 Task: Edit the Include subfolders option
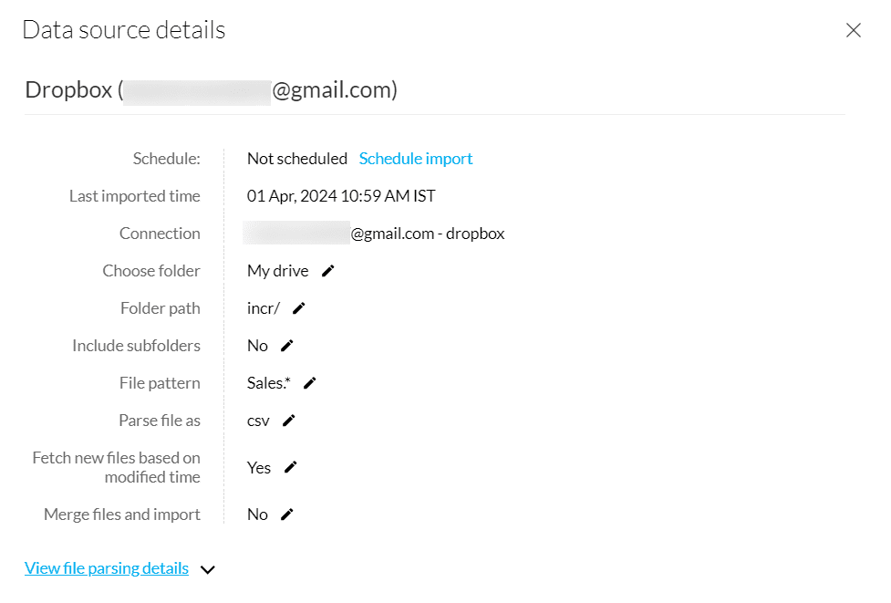[286, 346]
